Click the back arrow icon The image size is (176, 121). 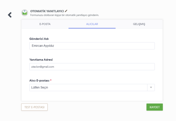click(x=10, y=15)
